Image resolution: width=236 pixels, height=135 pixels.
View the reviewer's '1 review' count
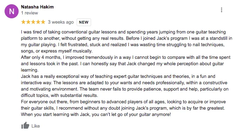click(30, 13)
